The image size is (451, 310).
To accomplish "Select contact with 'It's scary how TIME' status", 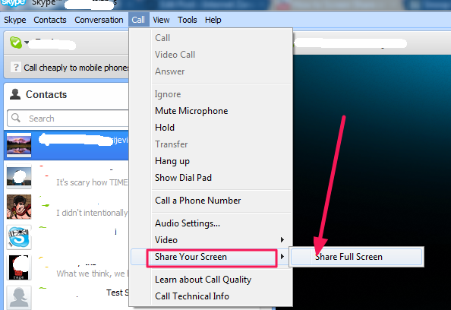I will coord(66,176).
